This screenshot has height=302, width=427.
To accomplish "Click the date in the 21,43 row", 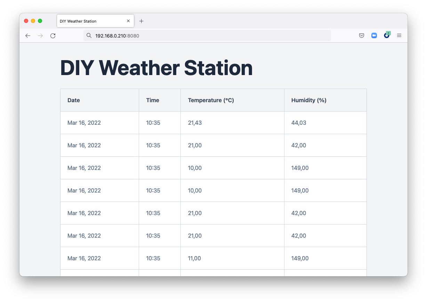I will click(x=84, y=123).
